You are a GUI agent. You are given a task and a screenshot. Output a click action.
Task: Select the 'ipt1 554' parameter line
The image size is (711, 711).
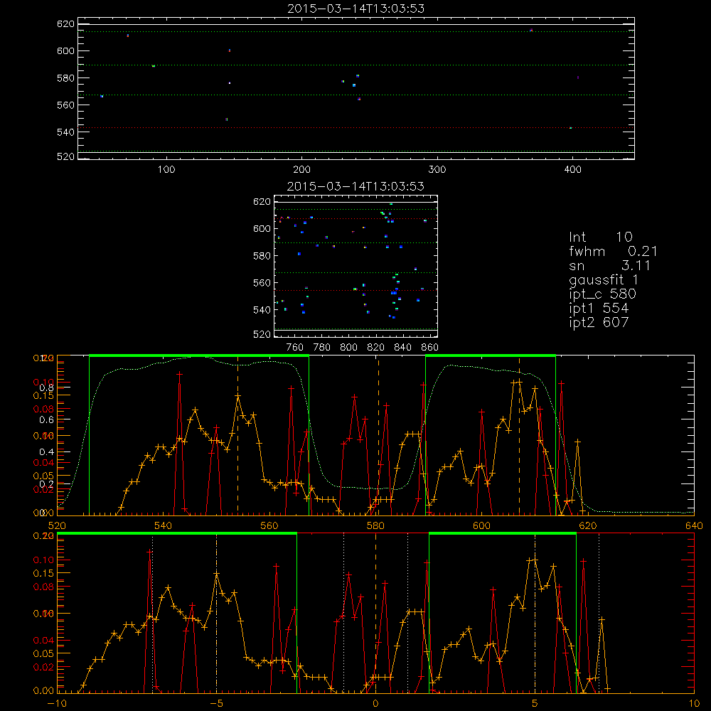coord(599,309)
